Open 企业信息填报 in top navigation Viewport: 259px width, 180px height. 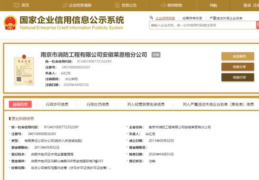pyautogui.click(x=80, y=5)
